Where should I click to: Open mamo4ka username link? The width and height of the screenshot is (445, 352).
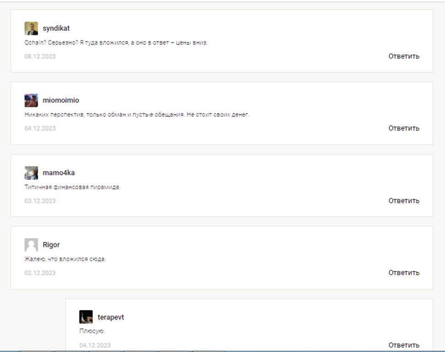pos(59,173)
